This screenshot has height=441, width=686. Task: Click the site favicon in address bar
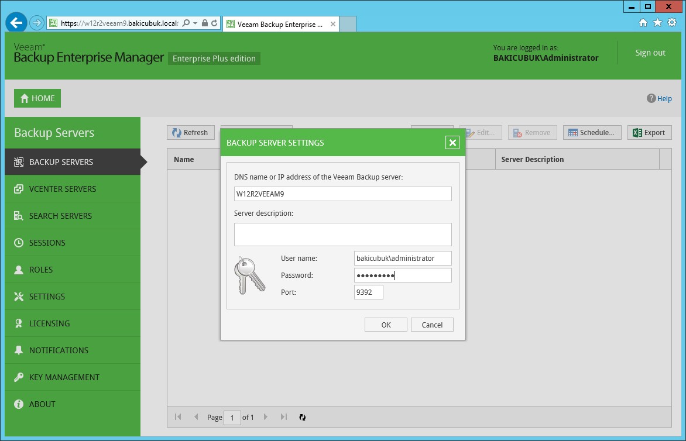point(53,23)
